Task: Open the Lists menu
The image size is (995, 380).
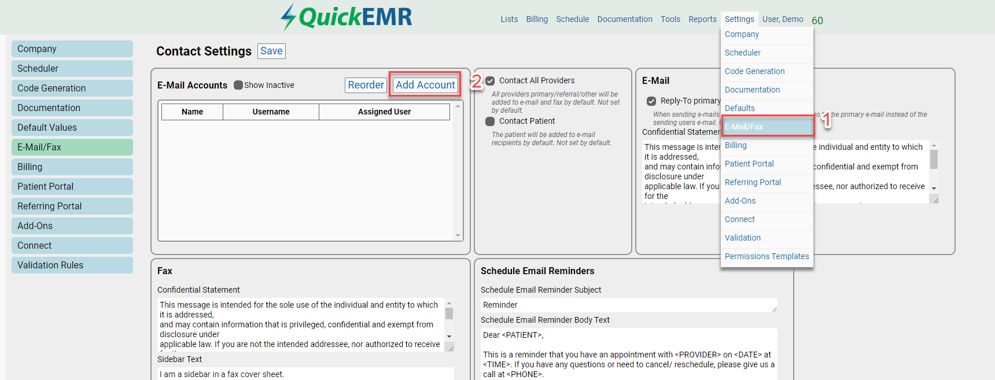Action: 509,19
